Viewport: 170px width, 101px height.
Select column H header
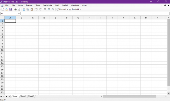[x=89, y=18]
